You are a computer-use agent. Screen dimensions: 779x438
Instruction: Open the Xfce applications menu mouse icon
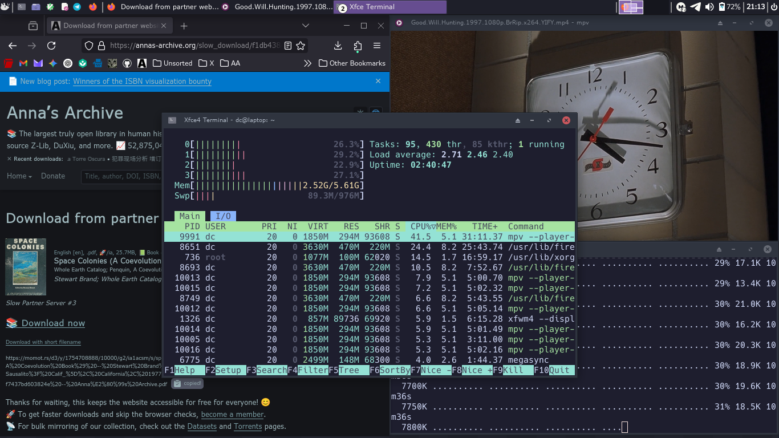[x=5, y=7]
